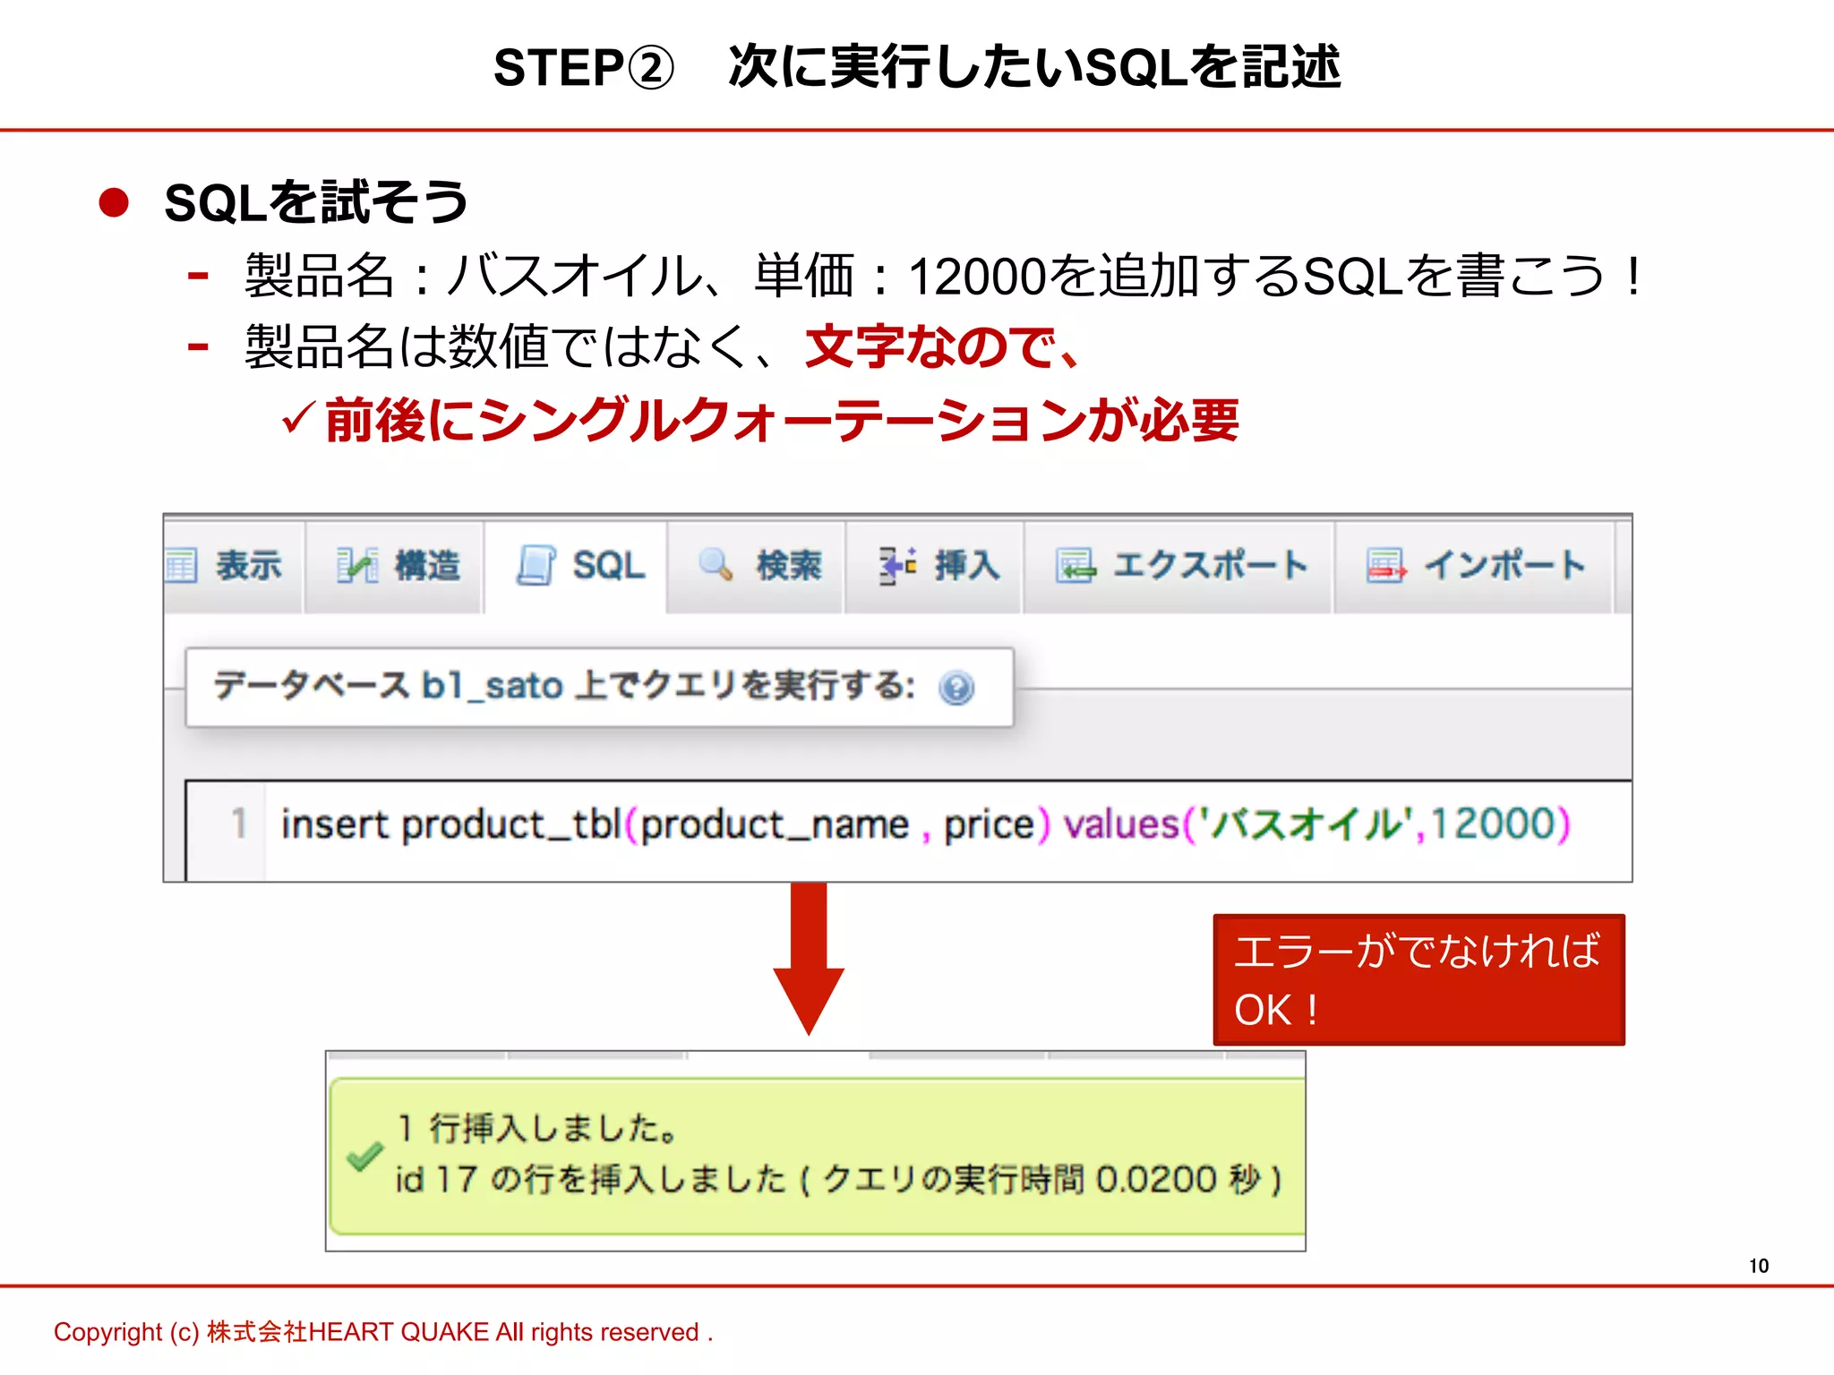The width and height of the screenshot is (1834, 1375).
Task: Click the 'データベース b1_sato 上でクエリを実行する:' label
Action: 564,686
